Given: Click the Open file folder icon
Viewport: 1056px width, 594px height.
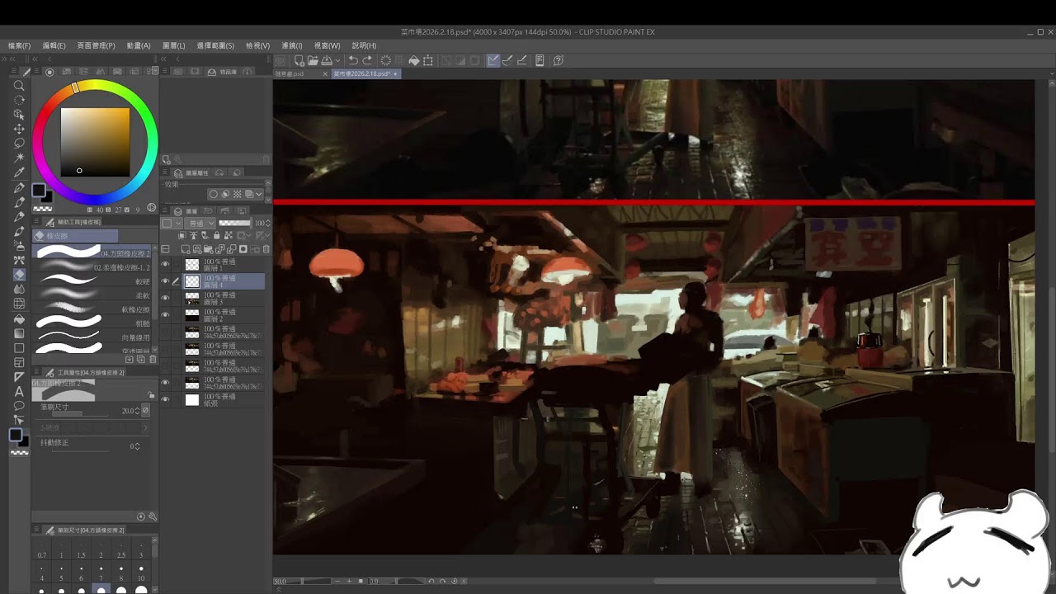Looking at the screenshot, I should 313,60.
